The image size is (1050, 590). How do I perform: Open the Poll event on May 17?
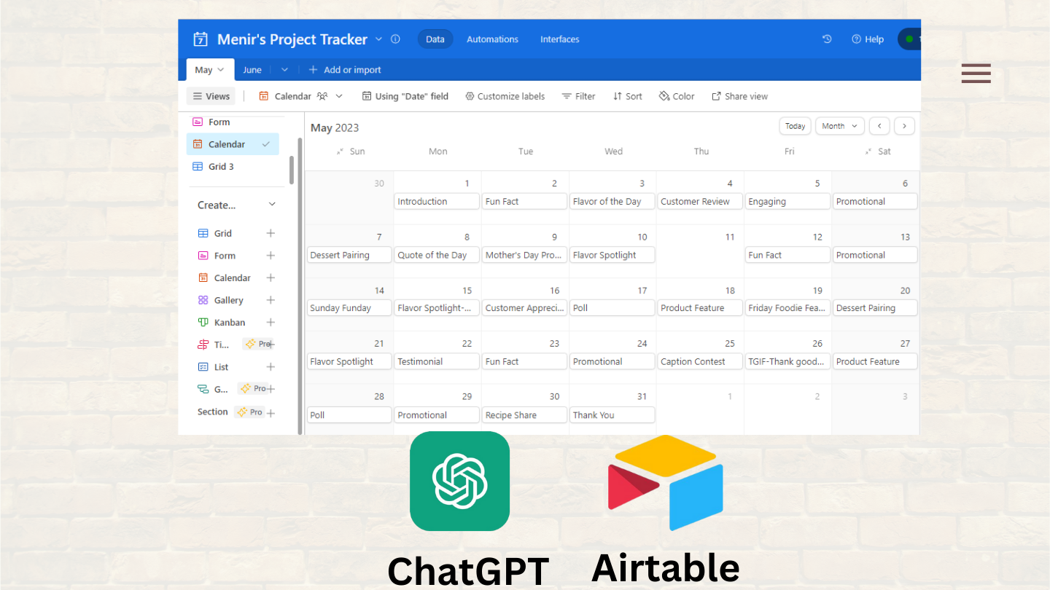[x=612, y=308]
